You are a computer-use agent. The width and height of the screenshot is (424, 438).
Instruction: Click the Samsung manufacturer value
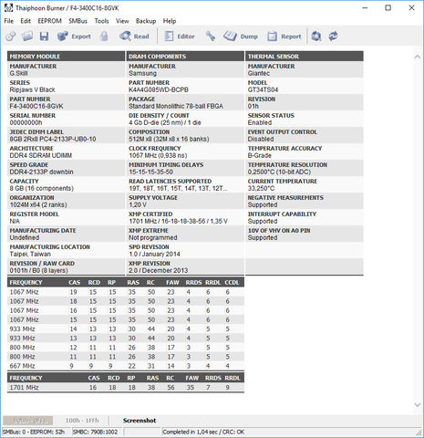point(142,73)
